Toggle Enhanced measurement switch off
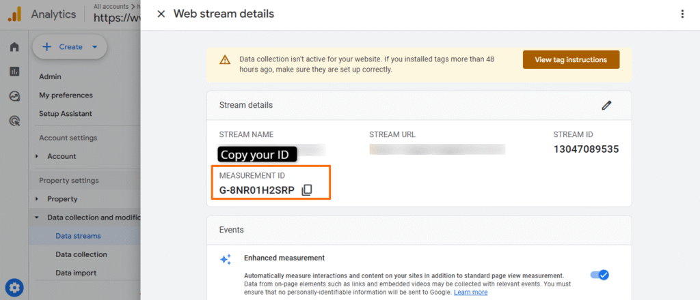Image resolution: width=700 pixels, height=300 pixels. (599, 275)
